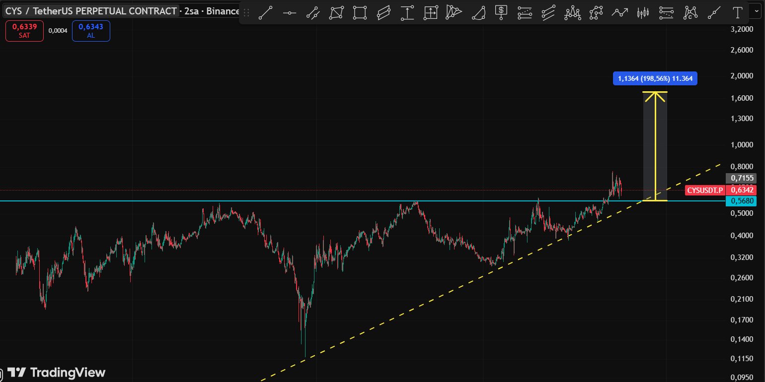
Task: Click the red 0,6342 current price label
Action: [742, 190]
